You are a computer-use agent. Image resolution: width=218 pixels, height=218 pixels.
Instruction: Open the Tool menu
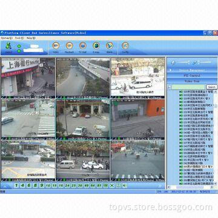point(19,38)
